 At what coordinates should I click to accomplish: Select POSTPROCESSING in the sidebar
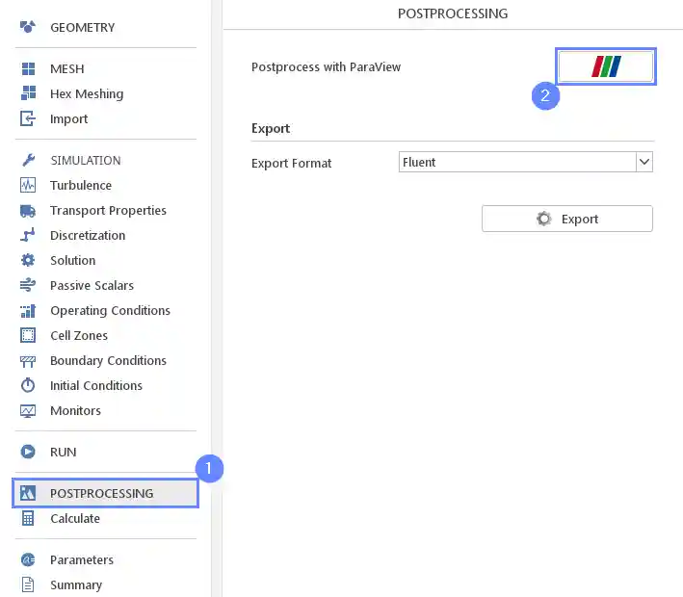click(x=101, y=493)
